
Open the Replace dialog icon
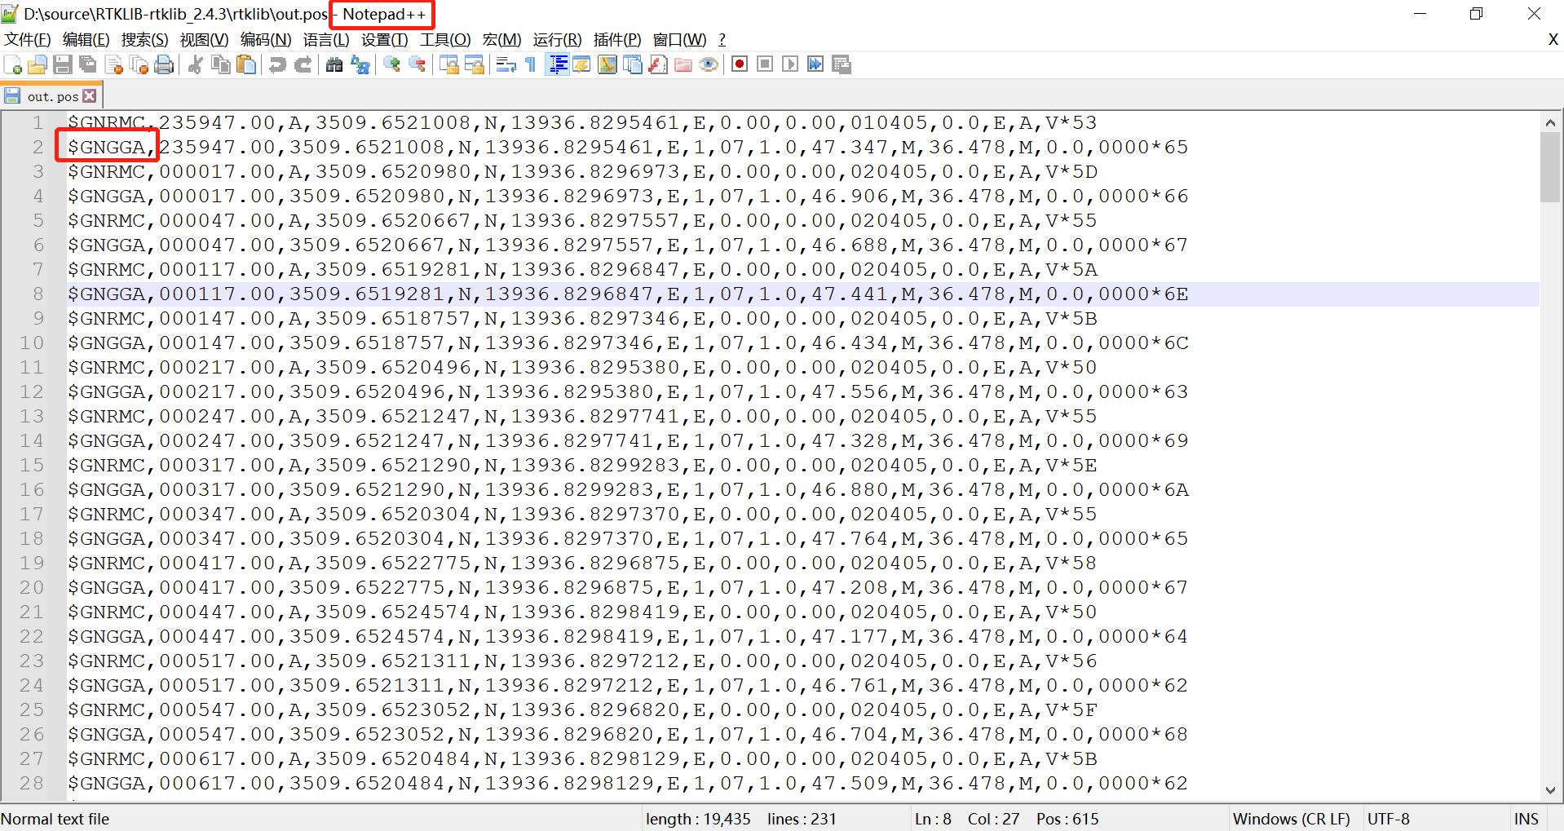pyautogui.click(x=360, y=64)
